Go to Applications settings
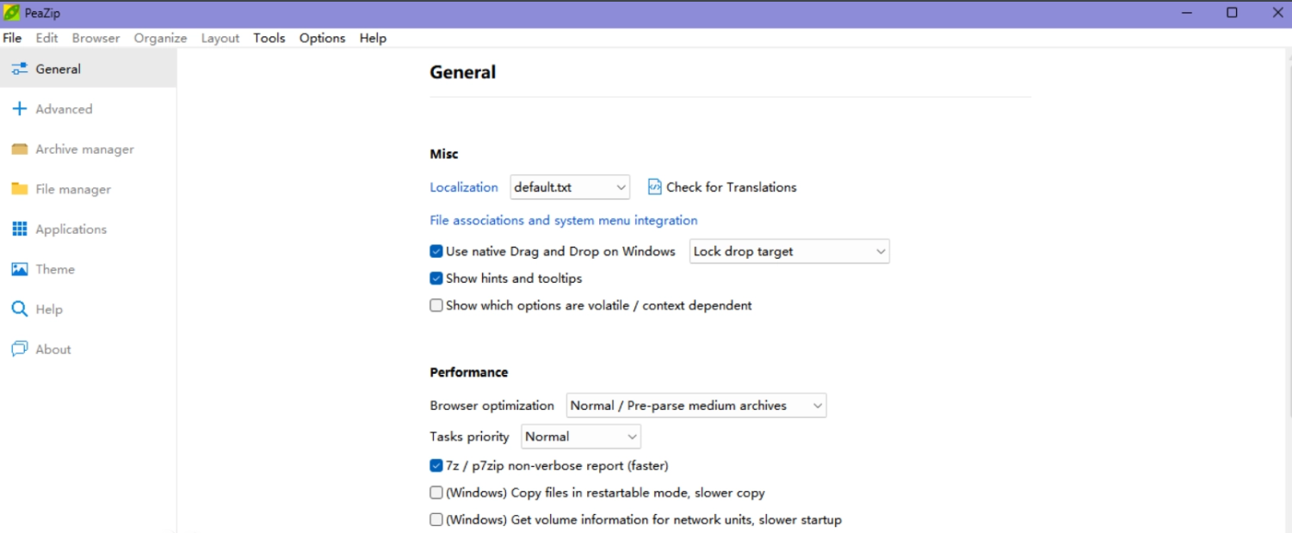This screenshot has width=1292, height=533. 88,229
